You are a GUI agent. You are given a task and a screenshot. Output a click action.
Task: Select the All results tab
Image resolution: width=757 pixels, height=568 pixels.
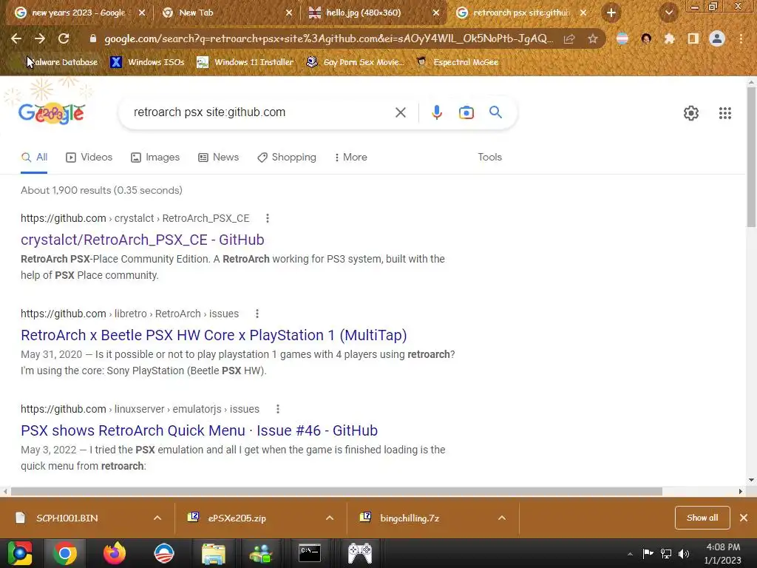click(34, 157)
